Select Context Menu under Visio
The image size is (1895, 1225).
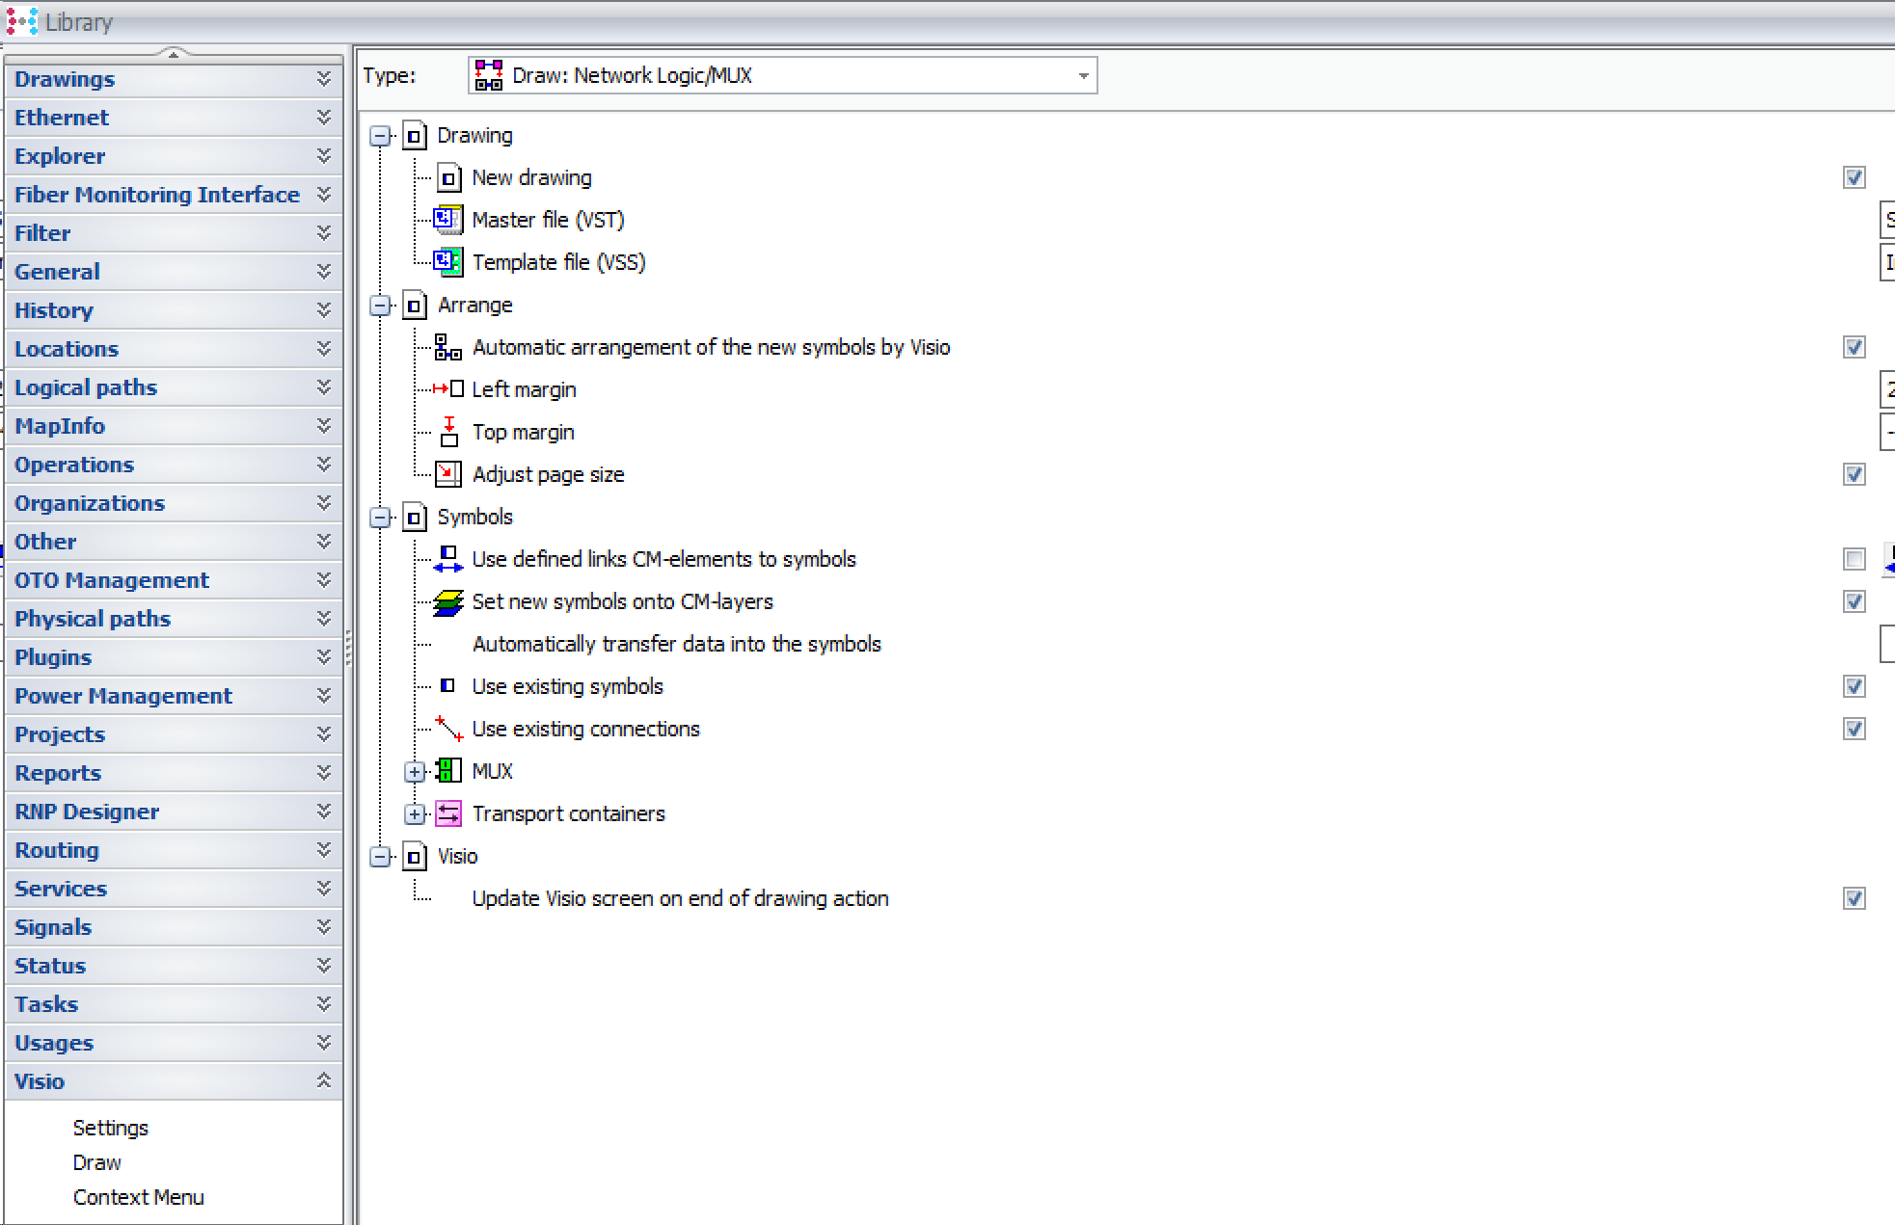pyautogui.click(x=138, y=1197)
